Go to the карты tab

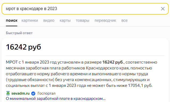pyautogui.click(x=65, y=20)
